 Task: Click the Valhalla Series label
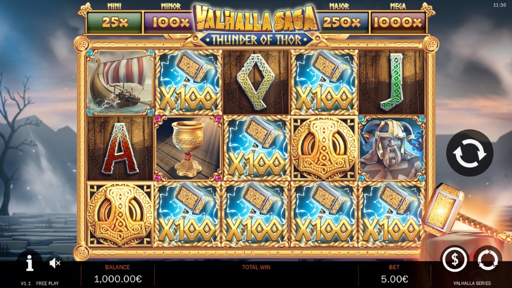pos(472,283)
